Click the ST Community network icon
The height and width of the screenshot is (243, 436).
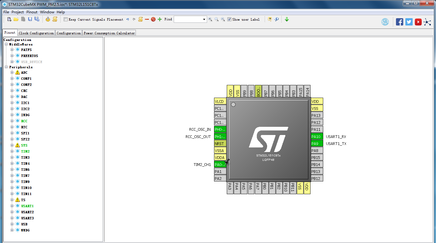[x=427, y=22]
